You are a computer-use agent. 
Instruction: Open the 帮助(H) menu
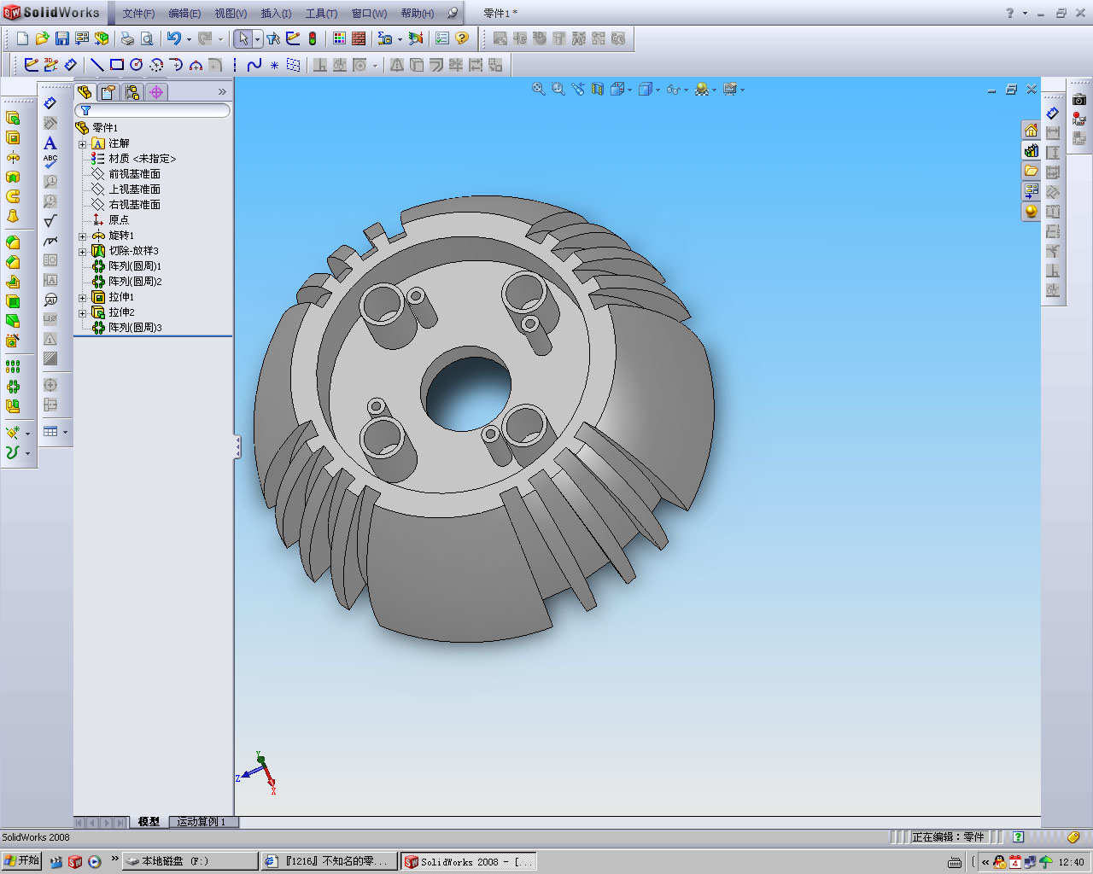(x=417, y=14)
